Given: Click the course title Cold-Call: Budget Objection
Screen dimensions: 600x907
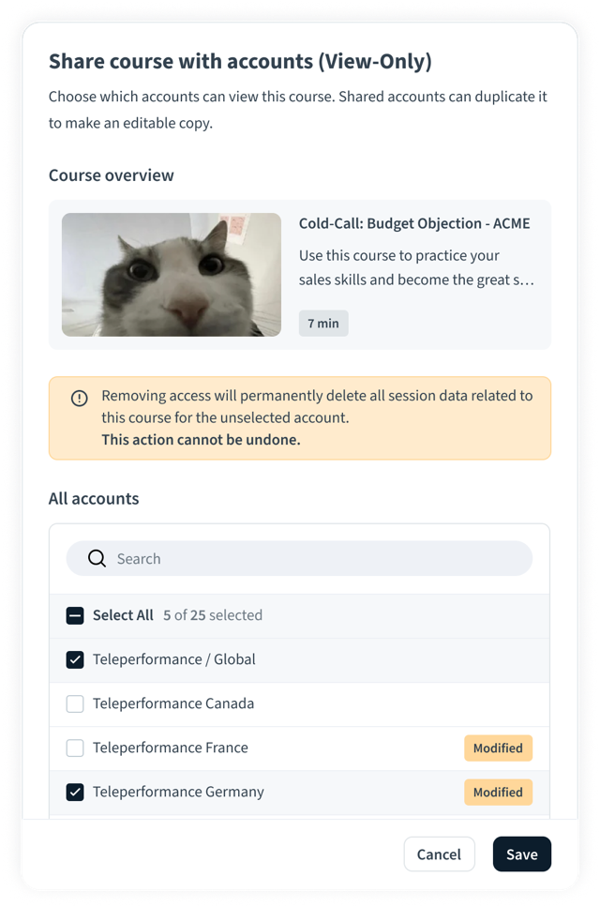Looking at the screenshot, I should [x=414, y=224].
